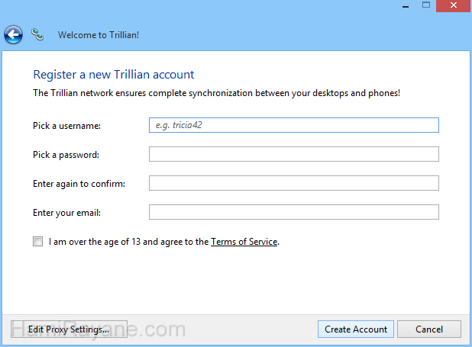Viewport: 472px width, 347px height.
Task: Click the 'Pick a username:' label
Action: [66, 126]
